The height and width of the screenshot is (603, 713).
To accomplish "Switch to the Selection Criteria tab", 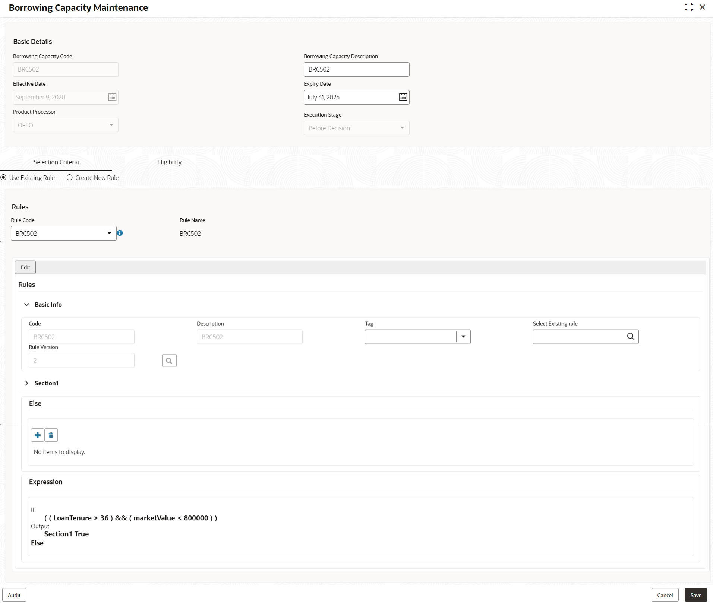I will coord(56,162).
